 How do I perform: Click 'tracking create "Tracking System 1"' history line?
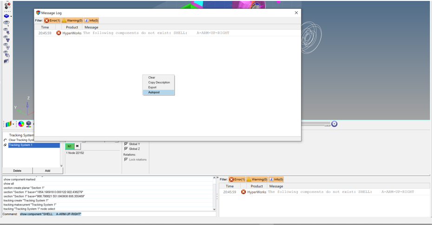[x=26, y=200]
